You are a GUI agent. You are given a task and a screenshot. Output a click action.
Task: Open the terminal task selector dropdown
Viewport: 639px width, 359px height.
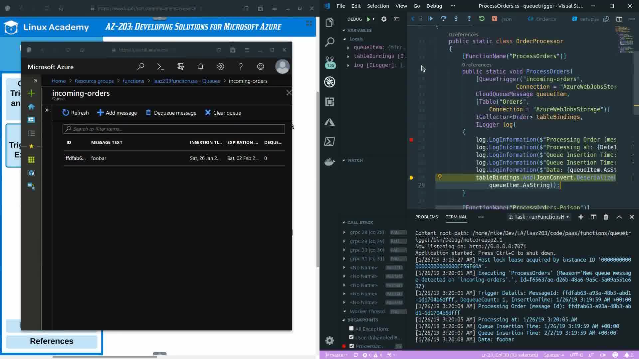point(538,217)
